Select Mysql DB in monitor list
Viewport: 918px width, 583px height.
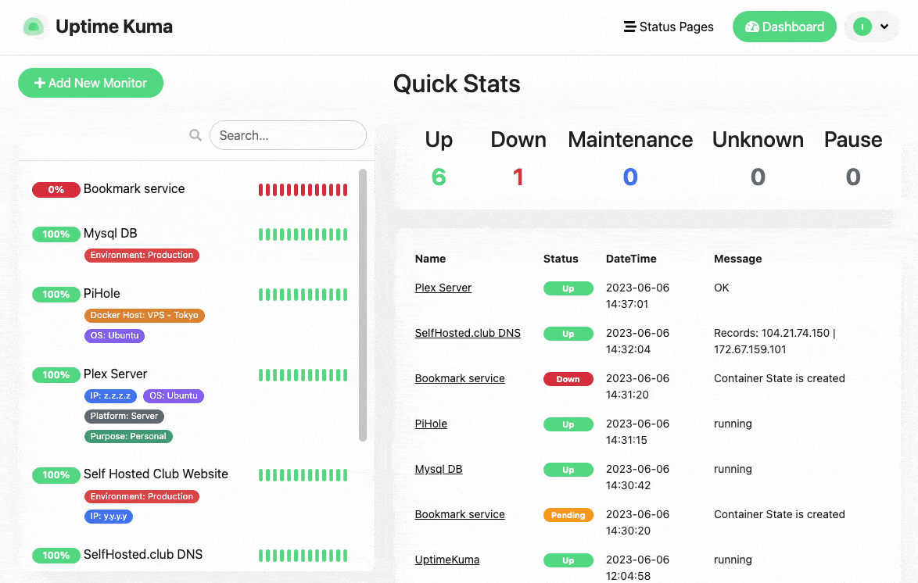click(x=110, y=233)
